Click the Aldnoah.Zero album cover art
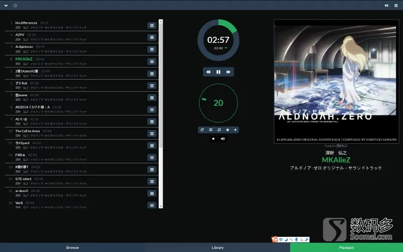The image size is (403, 252). pyautogui.click(x=337, y=81)
